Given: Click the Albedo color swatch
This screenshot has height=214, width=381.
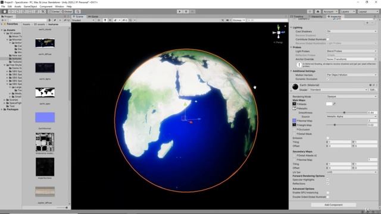Looking at the screenshot, I should (x=329, y=104).
